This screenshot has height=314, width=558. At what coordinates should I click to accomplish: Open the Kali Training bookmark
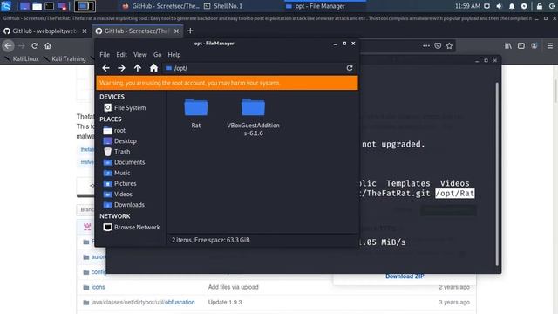coord(65,58)
